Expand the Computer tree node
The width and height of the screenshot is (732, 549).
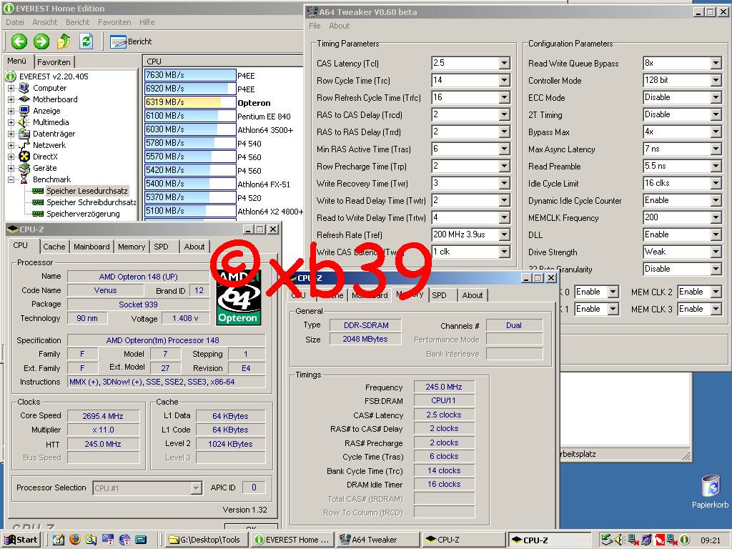coord(11,88)
